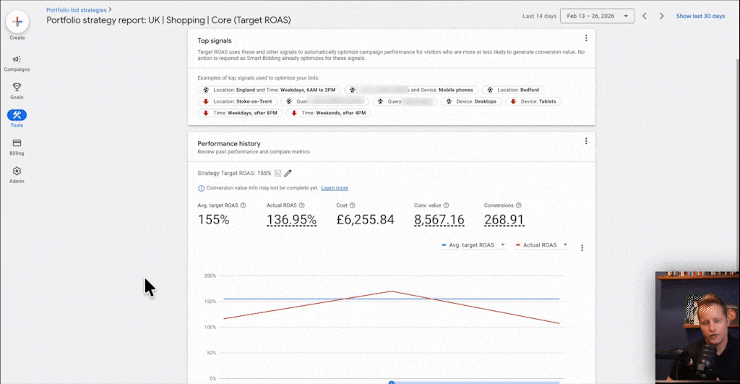The height and width of the screenshot is (384, 740).
Task: Click the Learn more link
Action: click(x=335, y=188)
